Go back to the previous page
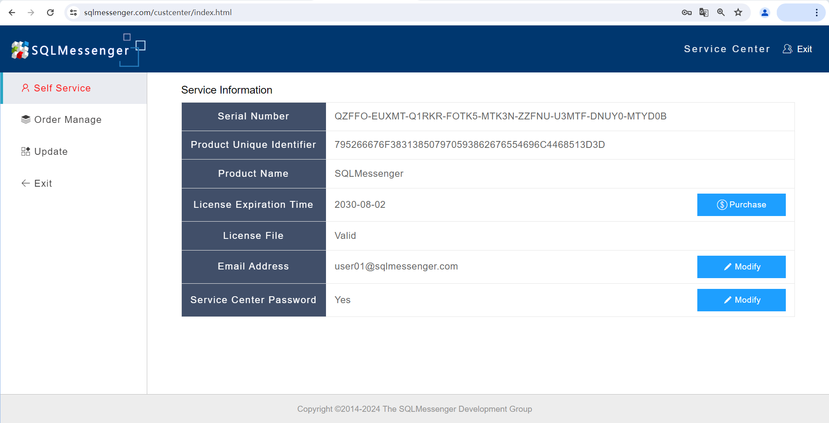 tap(12, 13)
